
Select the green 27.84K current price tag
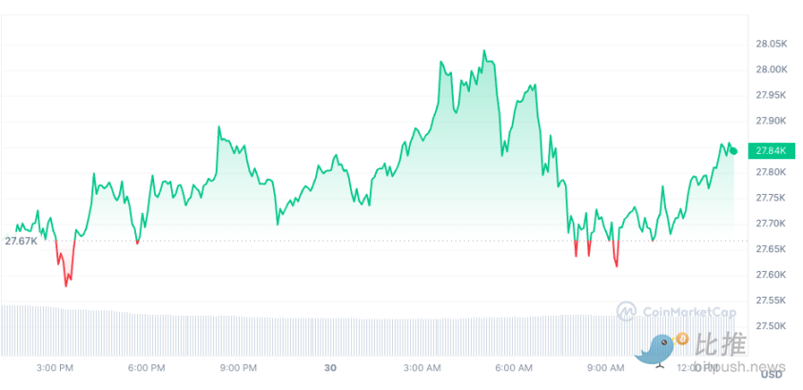click(769, 151)
